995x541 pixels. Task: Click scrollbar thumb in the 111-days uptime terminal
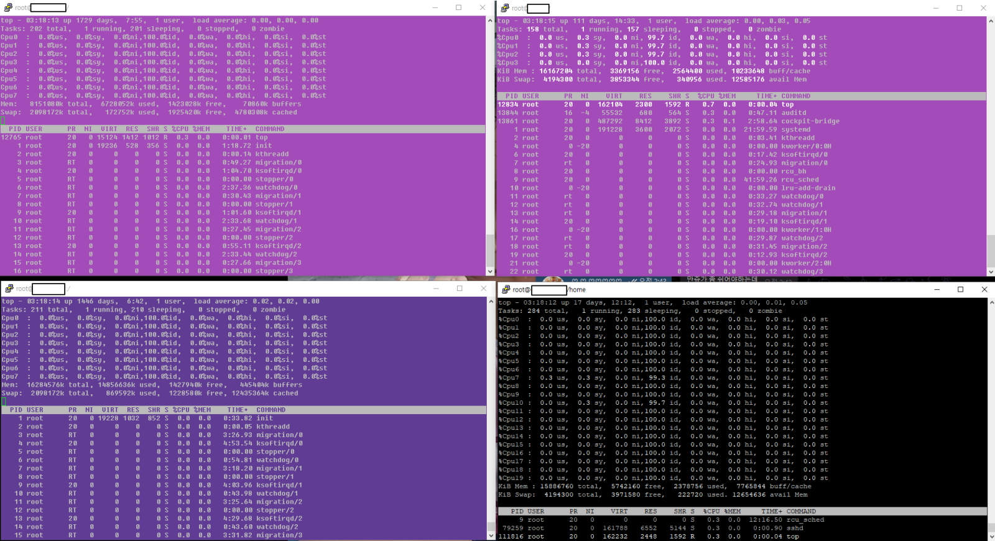(991, 249)
